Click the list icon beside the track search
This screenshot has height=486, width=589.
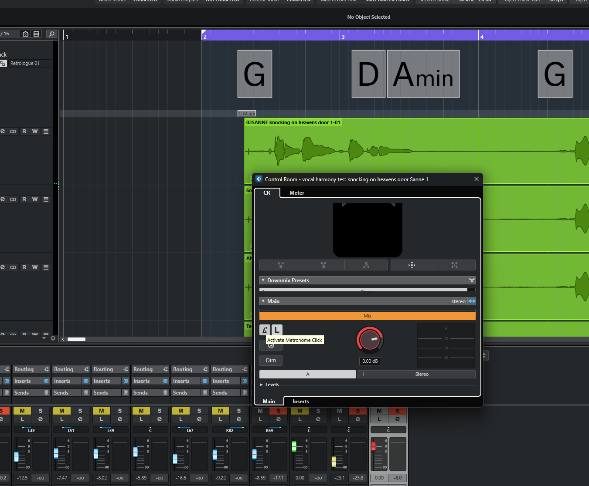(37, 34)
